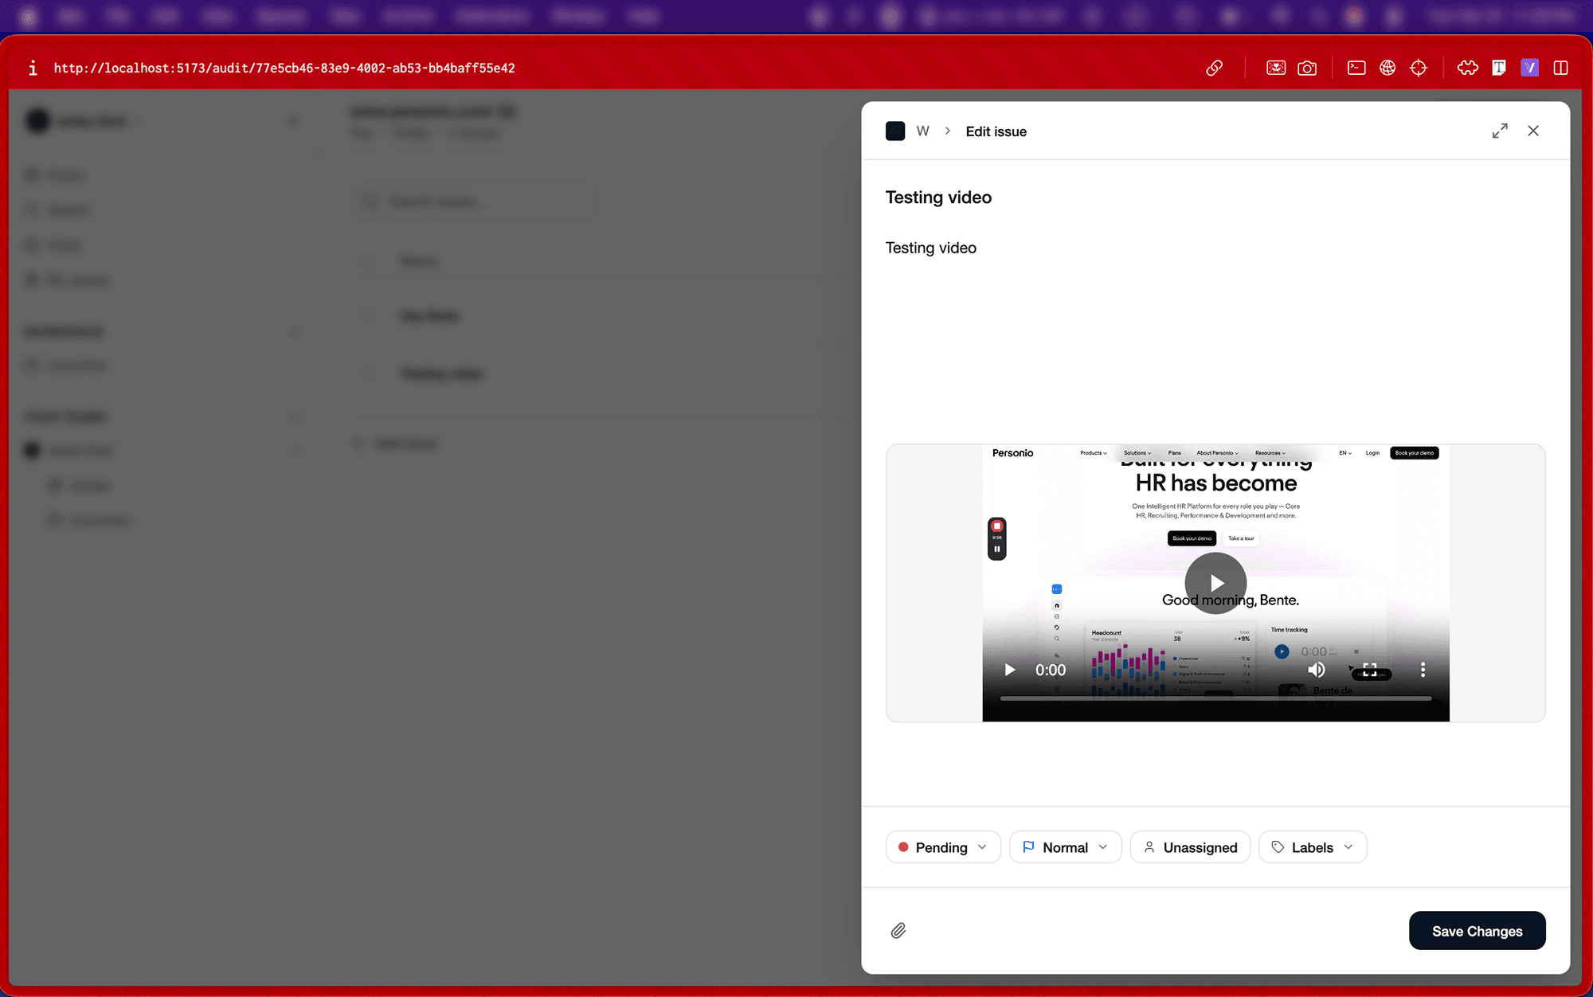Click the crosshair element picker icon
This screenshot has width=1593, height=997.
(1419, 68)
